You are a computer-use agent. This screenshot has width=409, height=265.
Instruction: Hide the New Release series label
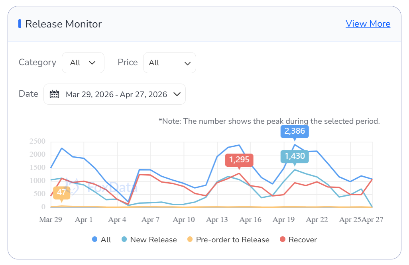pos(153,240)
